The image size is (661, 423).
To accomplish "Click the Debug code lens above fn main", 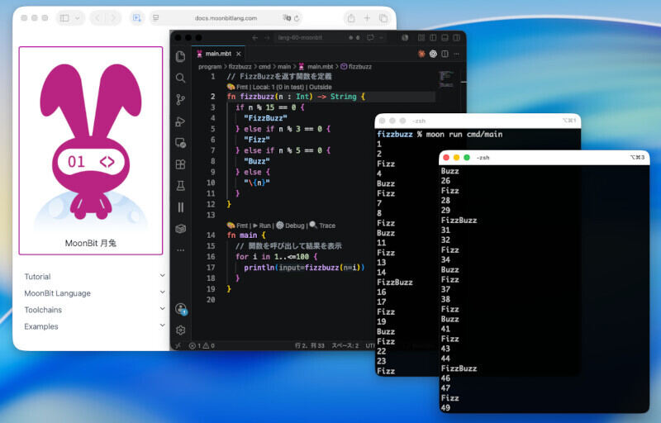I will pyautogui.click(x=291, y=226).
